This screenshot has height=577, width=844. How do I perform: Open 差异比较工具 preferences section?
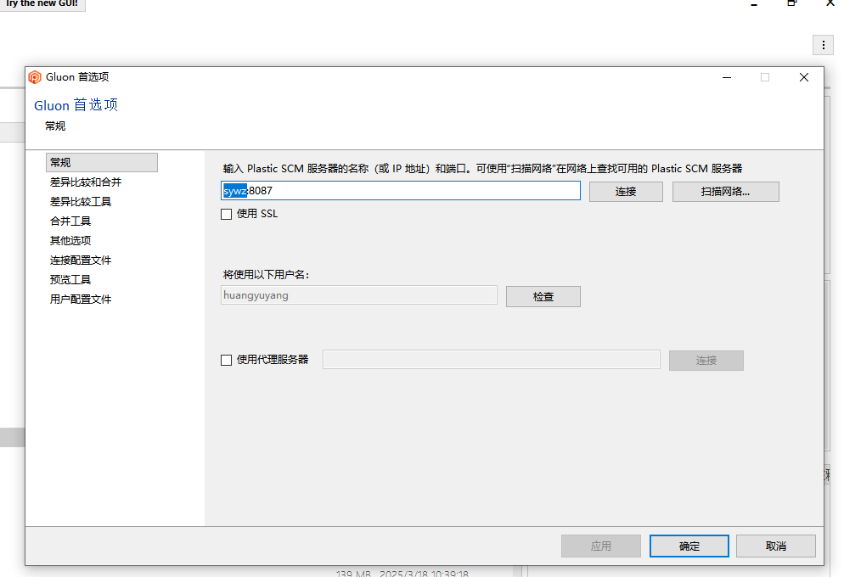(81, 202)
